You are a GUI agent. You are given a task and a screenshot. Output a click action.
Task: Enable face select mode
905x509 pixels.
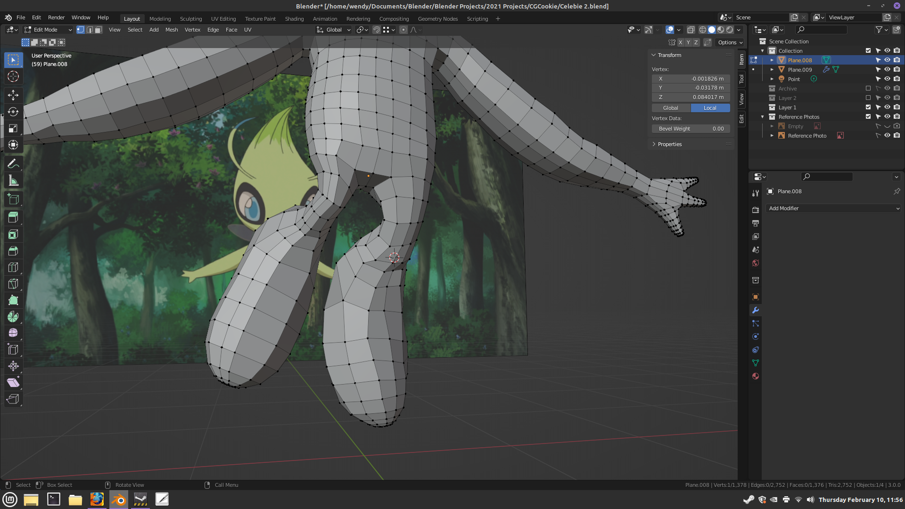[x=98, y=30]
